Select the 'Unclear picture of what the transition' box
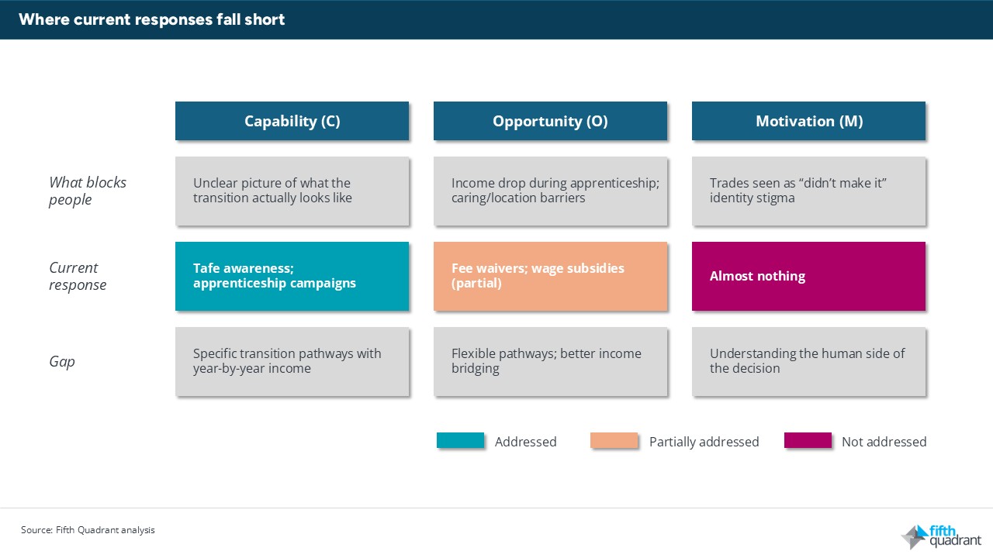The width and height of the screenshot is (993, 558). tap(292, 191)
